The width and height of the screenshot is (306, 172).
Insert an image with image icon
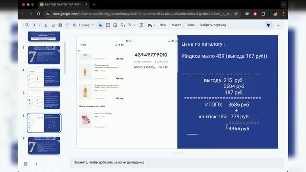pos(115,25)
